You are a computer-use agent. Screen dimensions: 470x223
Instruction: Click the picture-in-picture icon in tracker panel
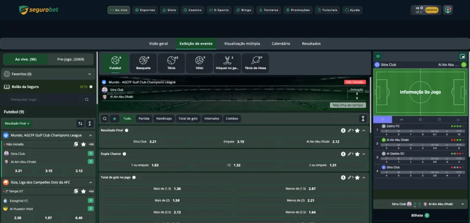462,56
